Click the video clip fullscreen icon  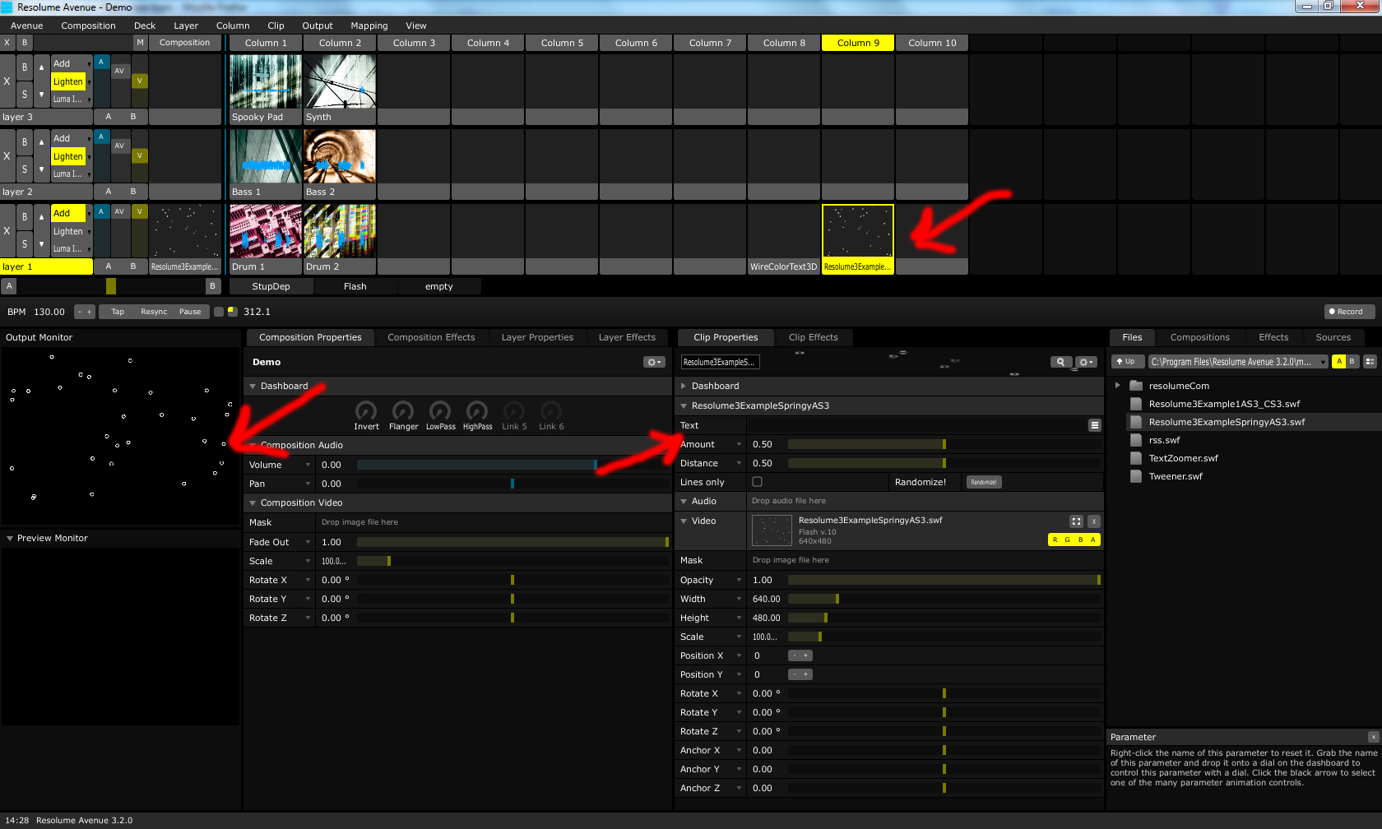click(1076, 521)
